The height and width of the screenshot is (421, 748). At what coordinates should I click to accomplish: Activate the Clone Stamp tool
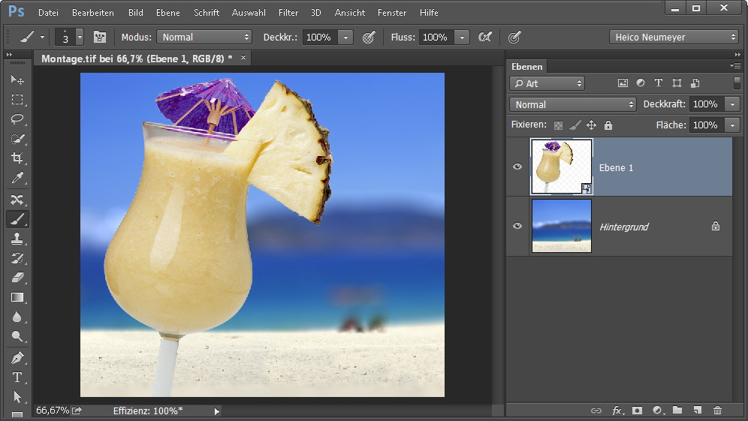pos(17,239)
